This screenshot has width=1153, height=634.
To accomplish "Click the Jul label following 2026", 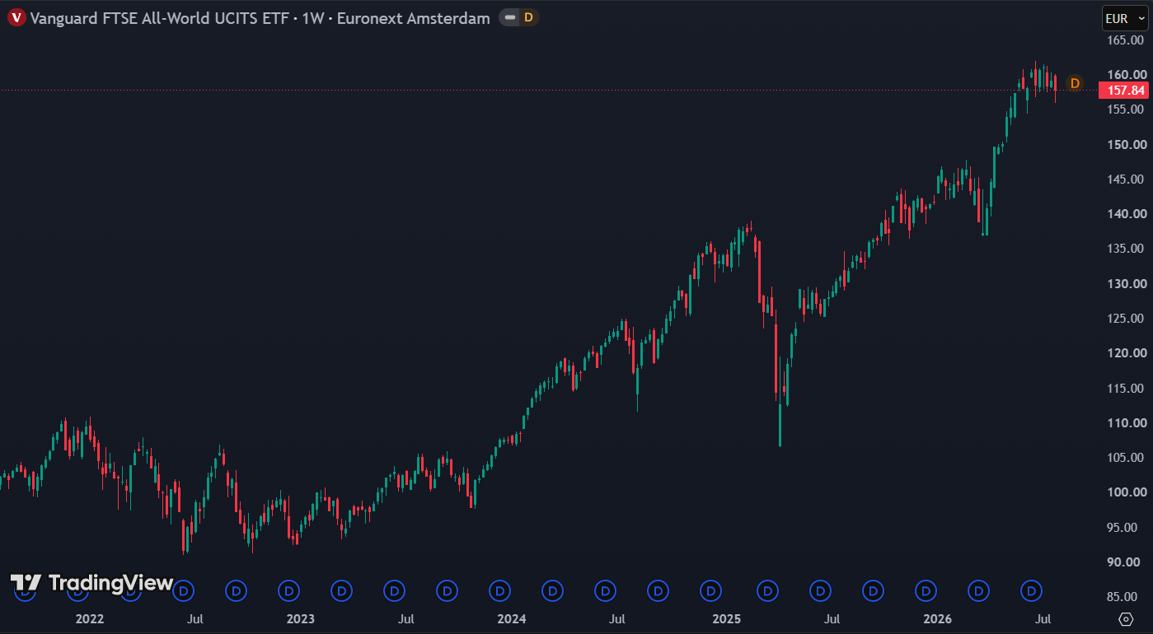I will 1043,618.
